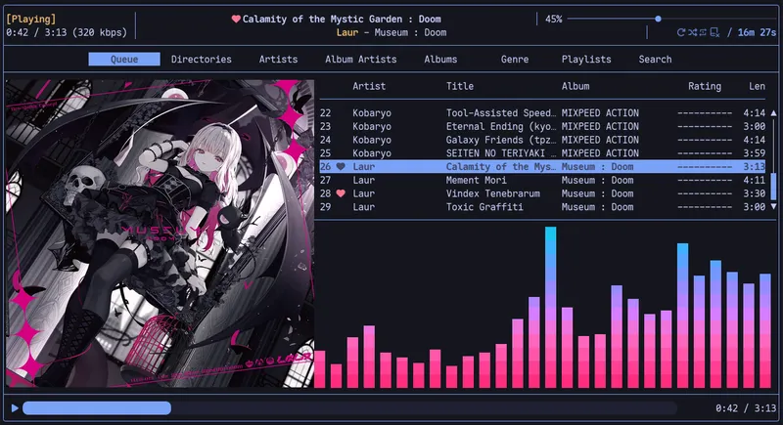The image size is (783, 425).
Task: Go to the Search tab
Action: 655,60
